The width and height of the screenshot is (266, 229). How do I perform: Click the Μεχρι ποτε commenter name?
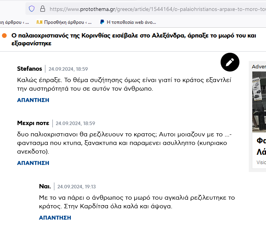pyautogui.click(x=33, y=123)
